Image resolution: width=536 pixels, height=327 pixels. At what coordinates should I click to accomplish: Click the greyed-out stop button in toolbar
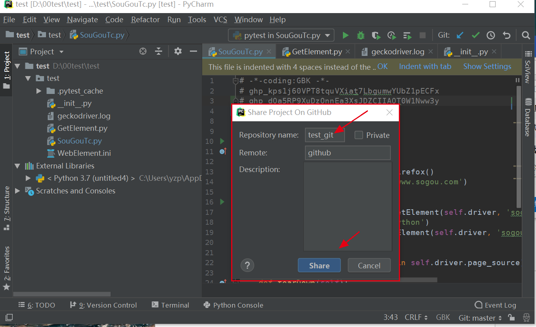423,35
